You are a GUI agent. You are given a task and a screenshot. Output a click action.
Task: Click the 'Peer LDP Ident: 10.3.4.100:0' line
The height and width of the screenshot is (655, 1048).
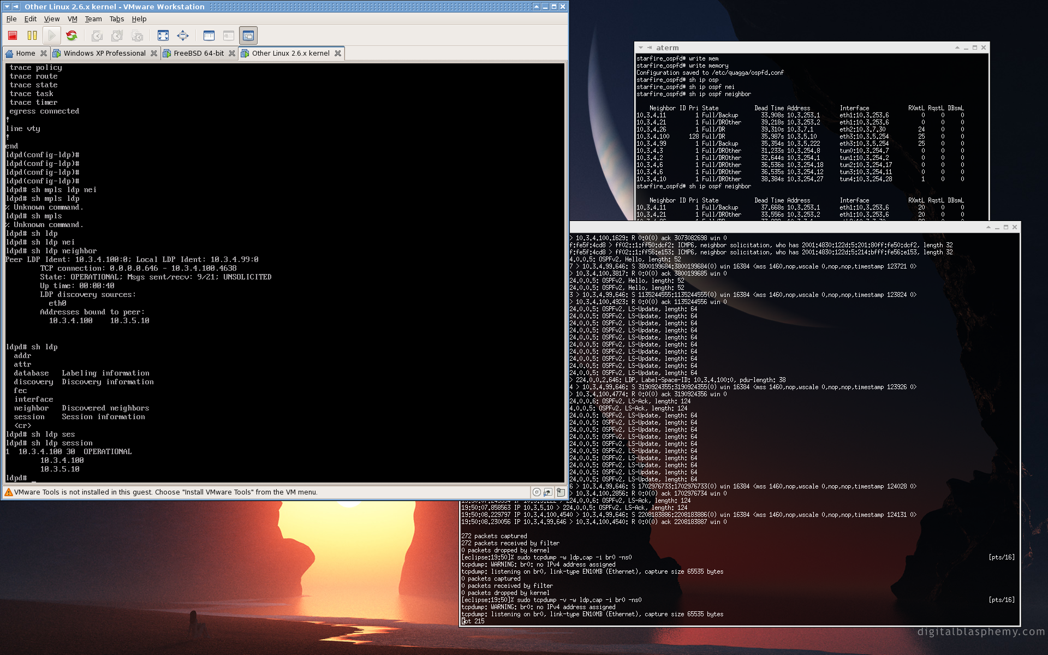click(132, 259)
